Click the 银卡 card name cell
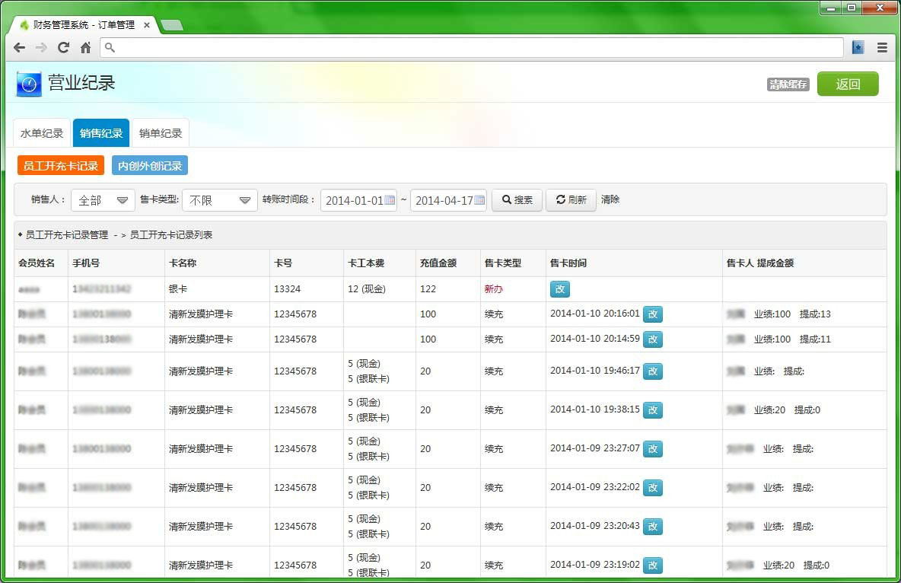The height and width of the screenshot is (583, 901). coord(178,289)
